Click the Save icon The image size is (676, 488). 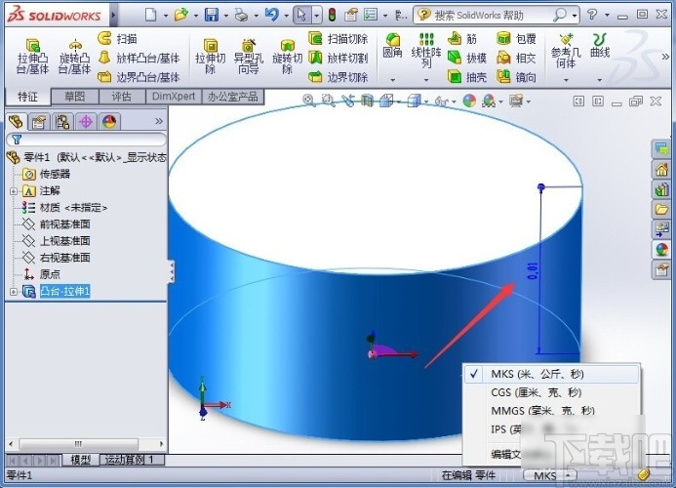(212, 15)
